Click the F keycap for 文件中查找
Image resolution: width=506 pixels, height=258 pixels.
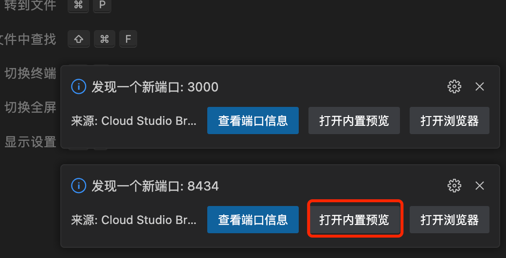128,39
